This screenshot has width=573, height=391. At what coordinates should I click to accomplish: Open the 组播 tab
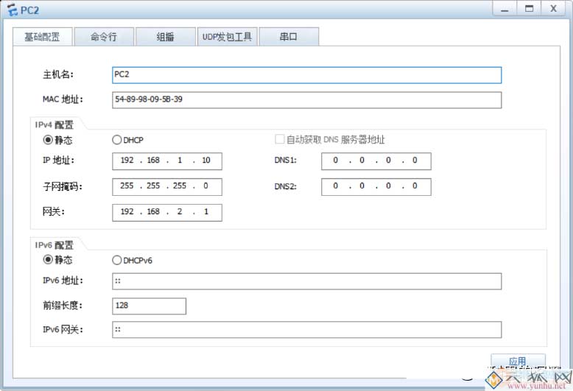165,37
